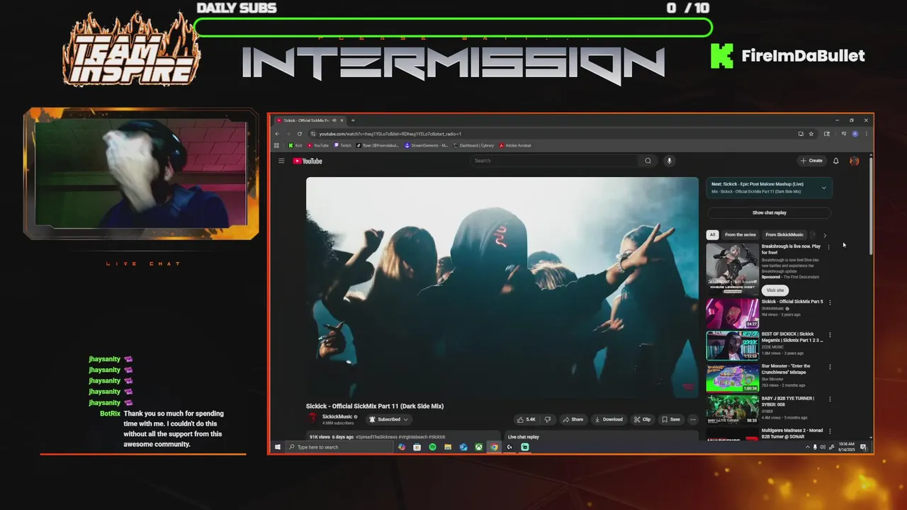Play Sickick Official SickMix Part 5 thumbnail
907x510 pixels.
(x=732, y=314)
